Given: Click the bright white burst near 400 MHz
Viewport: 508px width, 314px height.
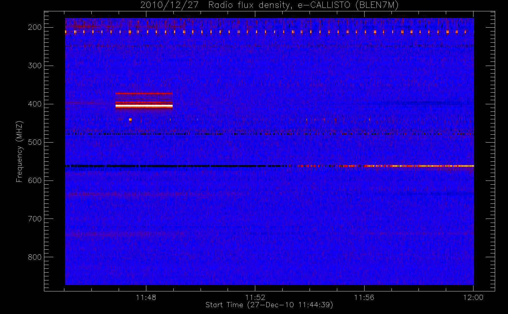Looking at the screenshot, I should pos(144,106).
